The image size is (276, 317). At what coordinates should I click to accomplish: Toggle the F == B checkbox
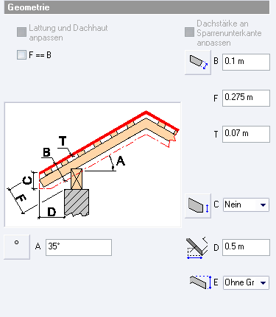tap(21, 55)
